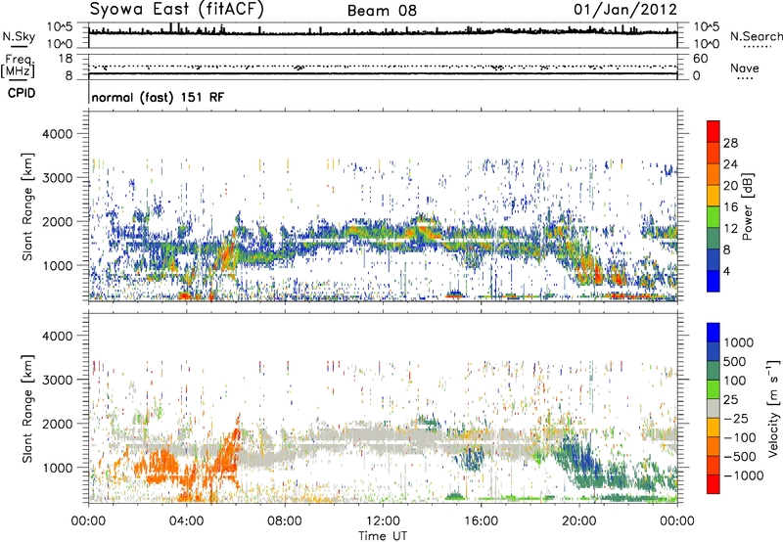This screenshot has width=783, height=542.
Task: Click the 'Nave' legend label
Action: [744, 68]
